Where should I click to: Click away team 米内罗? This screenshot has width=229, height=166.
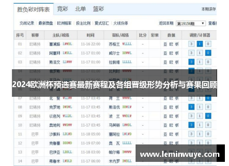pyautogui.click(x=114, y=161)
